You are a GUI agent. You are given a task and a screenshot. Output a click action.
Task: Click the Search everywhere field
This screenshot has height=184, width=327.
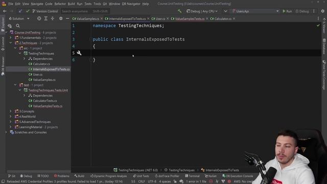[85, 11]
